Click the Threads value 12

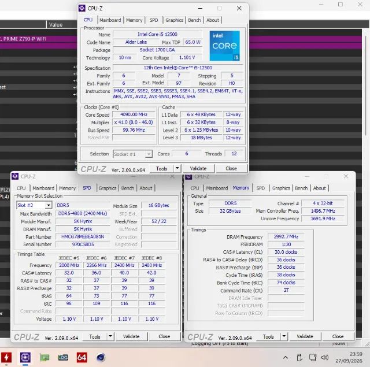(x=234, y=154)
